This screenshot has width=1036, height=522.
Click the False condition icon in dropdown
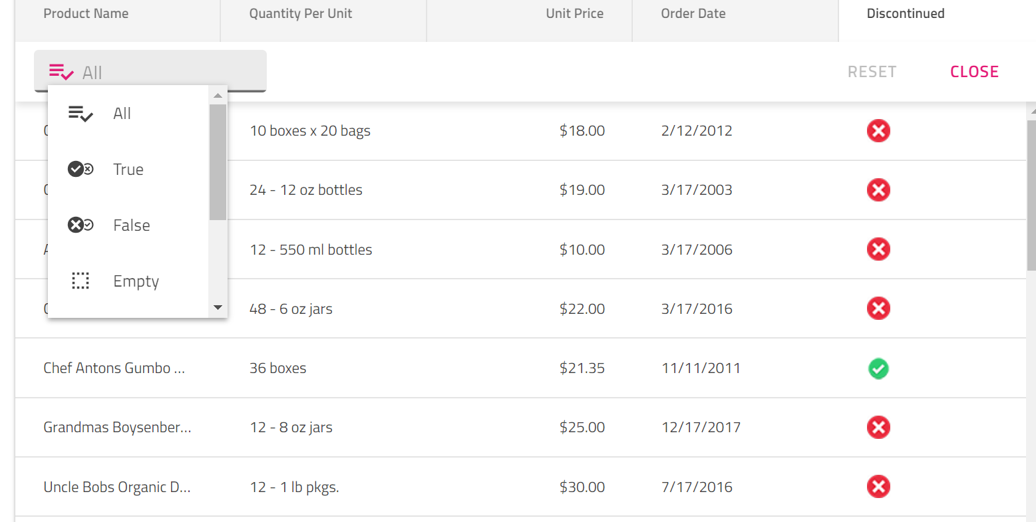(x=81, y=225)
